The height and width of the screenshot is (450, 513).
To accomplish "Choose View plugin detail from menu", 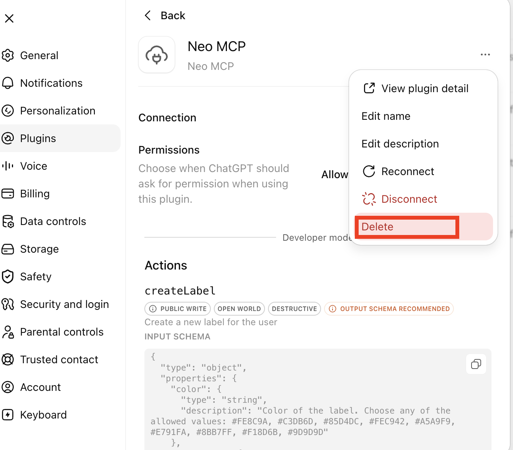I will 423,88.
